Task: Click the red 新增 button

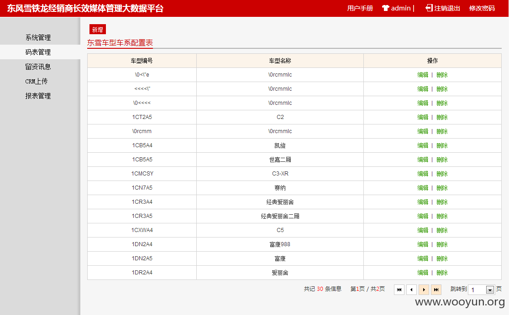Action: [97, 30]
